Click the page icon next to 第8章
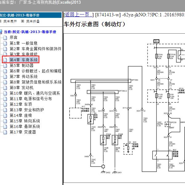This screenshot has height=185, width=185. click(5, 82)
